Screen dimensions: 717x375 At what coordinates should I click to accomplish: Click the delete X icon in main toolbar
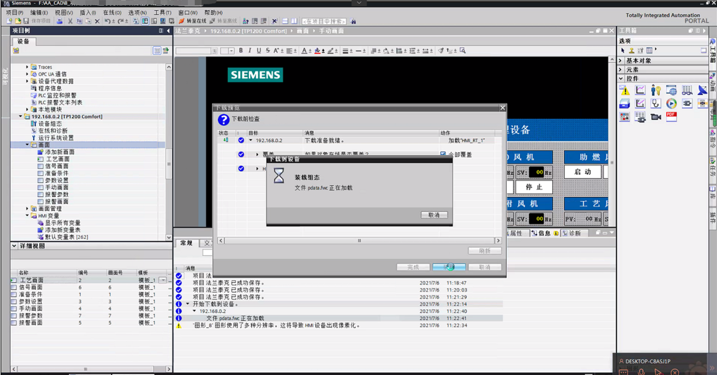point(97,21)
